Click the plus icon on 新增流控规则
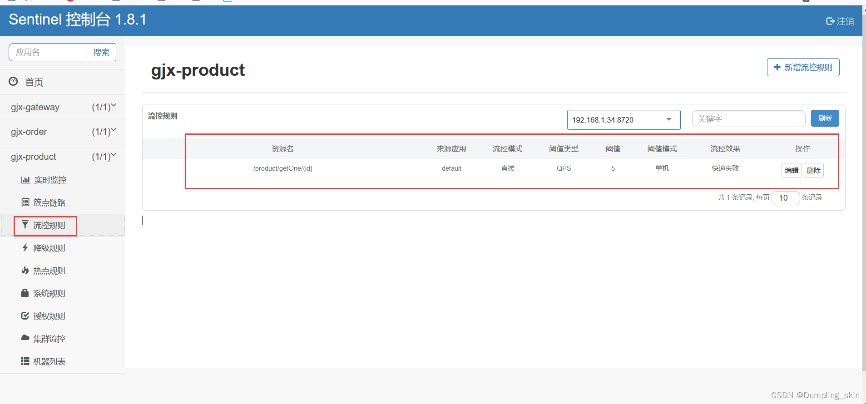 [777, 67]
